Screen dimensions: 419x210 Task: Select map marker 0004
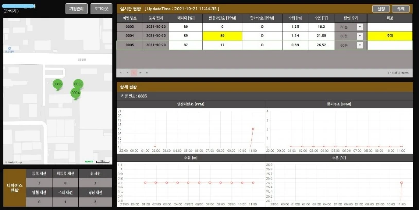click(x=76, y=93)
